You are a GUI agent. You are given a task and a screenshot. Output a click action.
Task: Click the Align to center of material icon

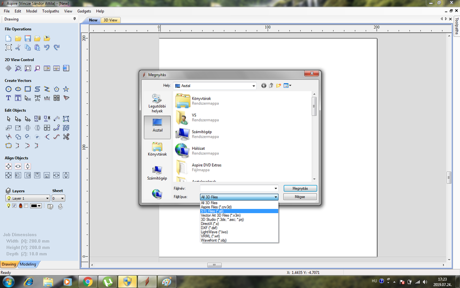(8, 167)
